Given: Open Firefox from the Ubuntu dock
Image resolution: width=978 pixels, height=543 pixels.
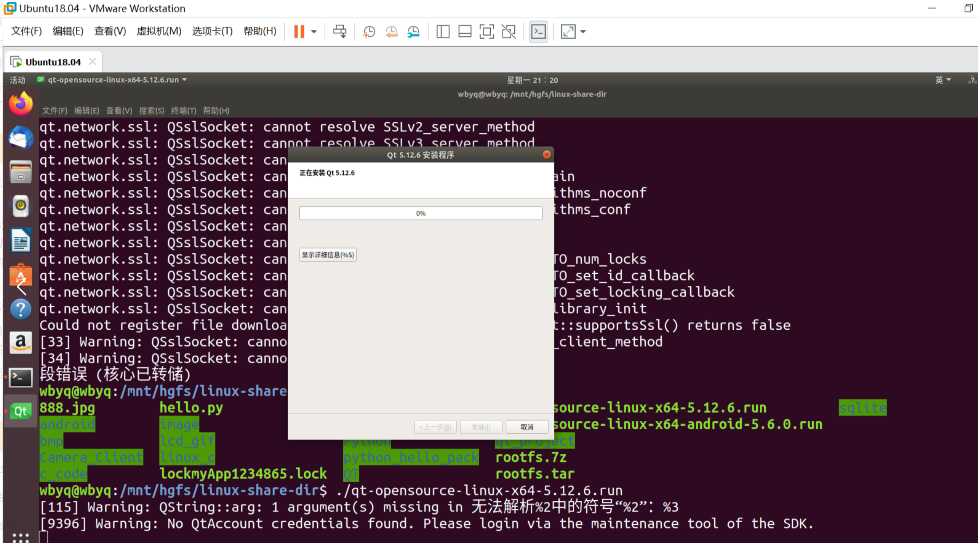Looking at the screenshot, I should 20,104.
